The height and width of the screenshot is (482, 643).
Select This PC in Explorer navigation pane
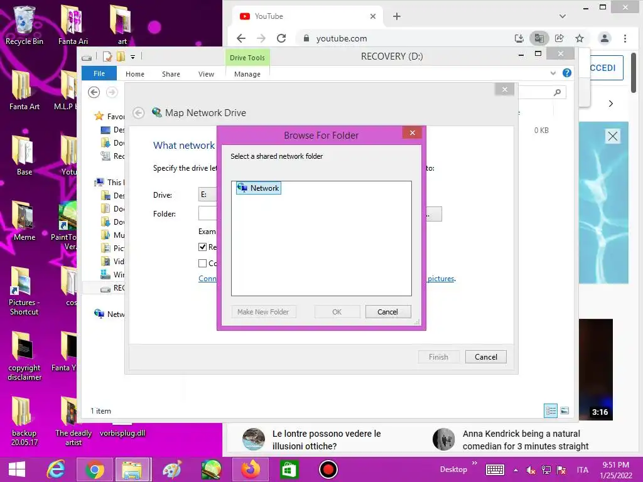110,183
